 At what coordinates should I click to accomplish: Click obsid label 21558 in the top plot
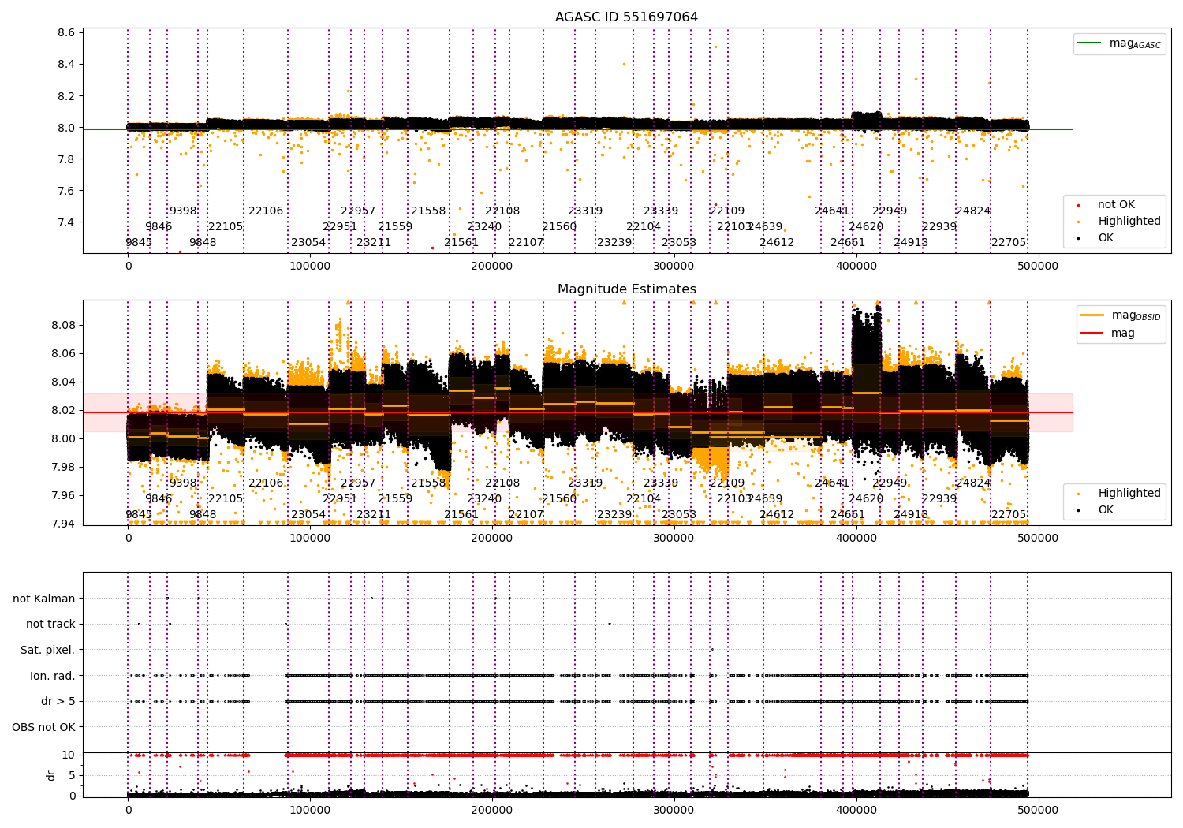428,211
